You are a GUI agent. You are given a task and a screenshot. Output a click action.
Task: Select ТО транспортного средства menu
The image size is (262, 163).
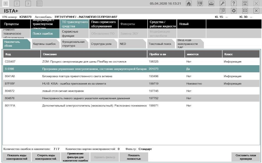[x=74, y=24]
